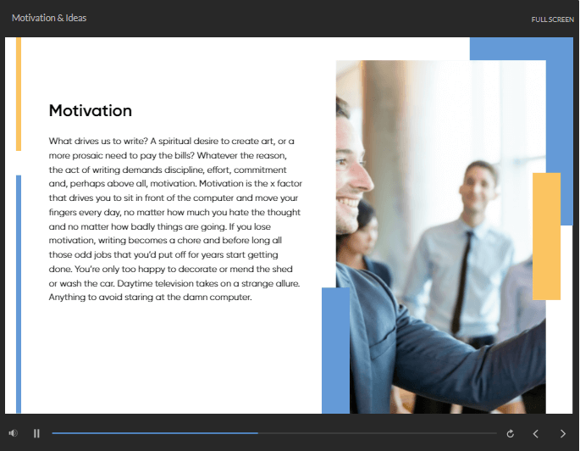Viewport: 580px width, 451px height.
Task: Seek to the end of progress bar
Action: click(x=495, y=433)
